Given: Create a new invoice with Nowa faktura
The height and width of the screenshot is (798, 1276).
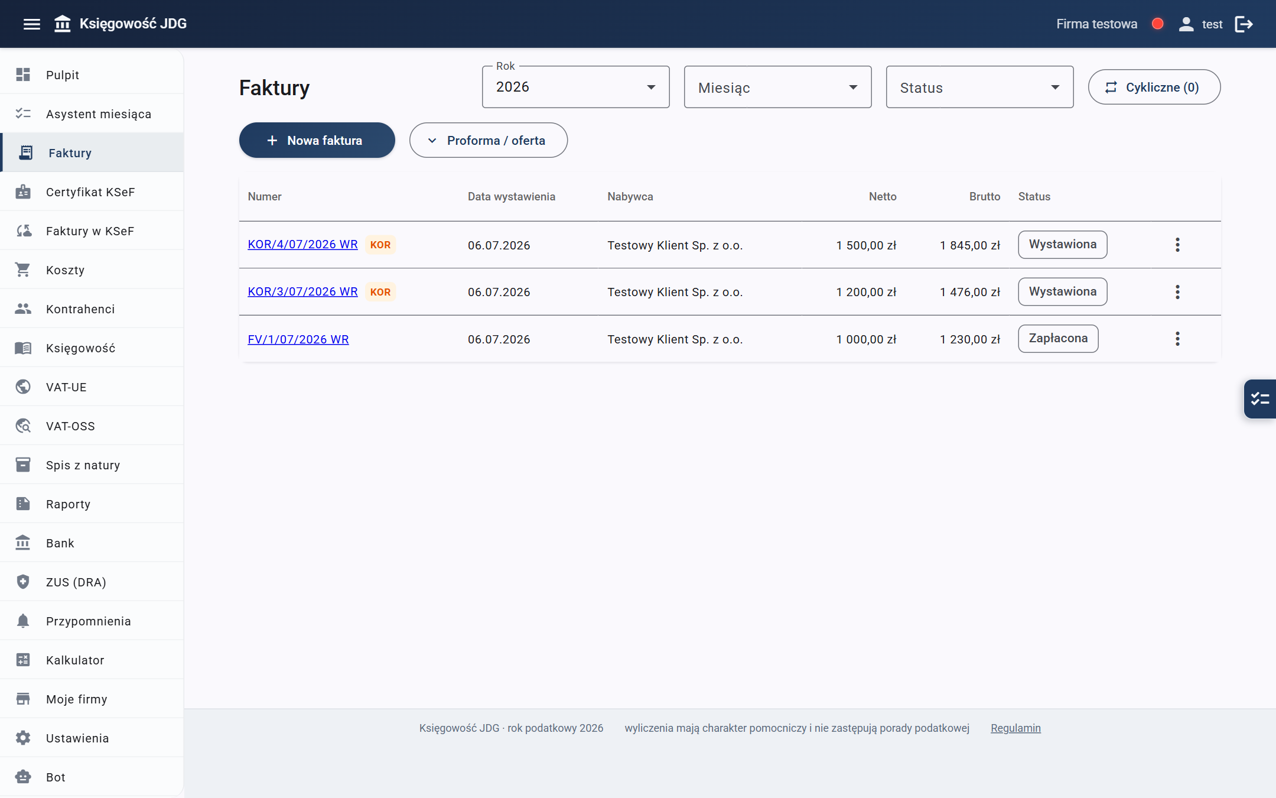Looking at the screenshot, I should click(317, 140).
